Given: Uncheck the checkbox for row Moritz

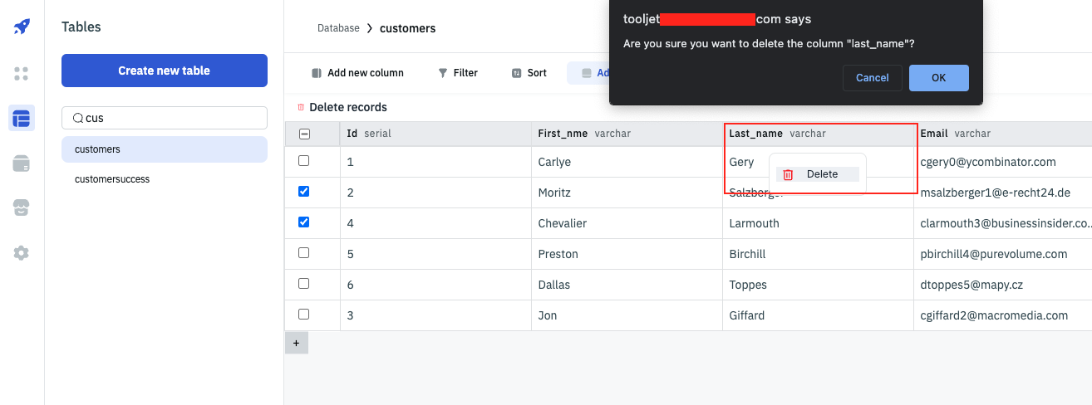Looking at the screenshot, I should point(303,192).
